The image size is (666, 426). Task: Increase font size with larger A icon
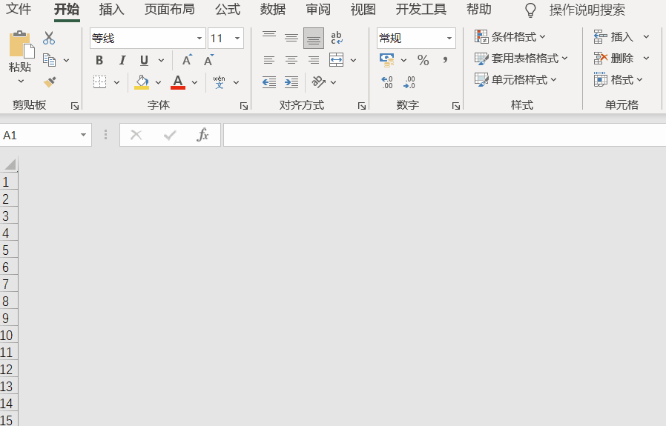187,60
